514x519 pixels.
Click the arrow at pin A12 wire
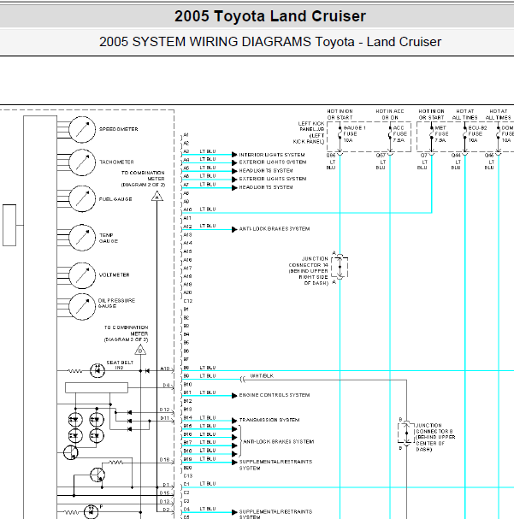234,229
